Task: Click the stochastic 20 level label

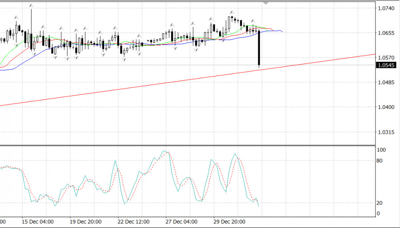Action: point(380,203)
